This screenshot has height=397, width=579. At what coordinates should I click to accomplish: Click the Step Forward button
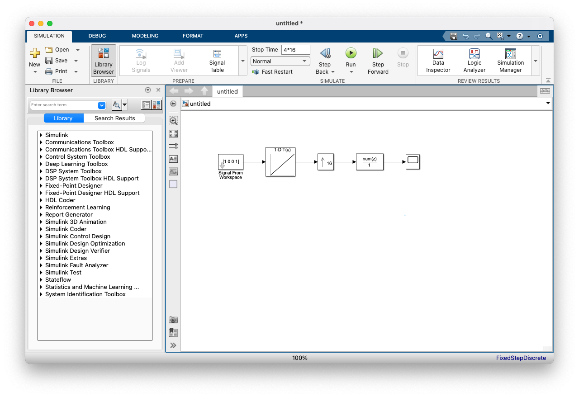coord(378,61)
